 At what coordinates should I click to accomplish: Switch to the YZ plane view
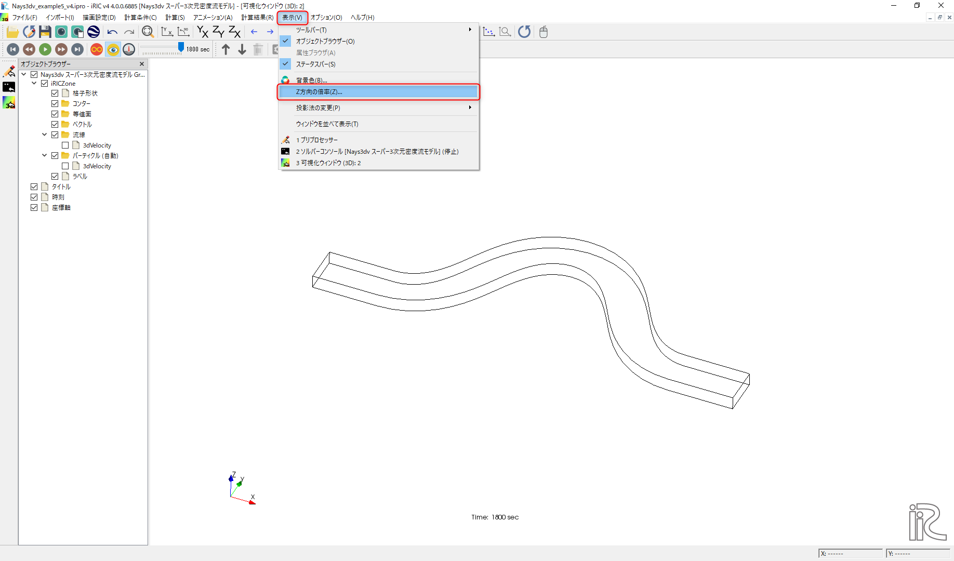[x=219, y=32]
